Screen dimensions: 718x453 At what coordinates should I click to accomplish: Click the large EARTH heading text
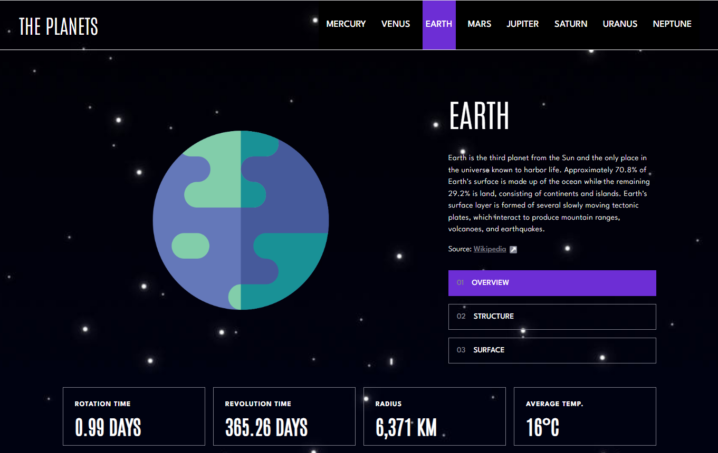478,116
